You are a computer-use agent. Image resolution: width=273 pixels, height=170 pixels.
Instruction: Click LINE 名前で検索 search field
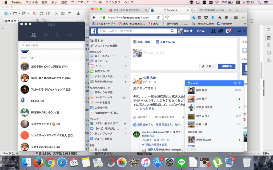(51, 45)
